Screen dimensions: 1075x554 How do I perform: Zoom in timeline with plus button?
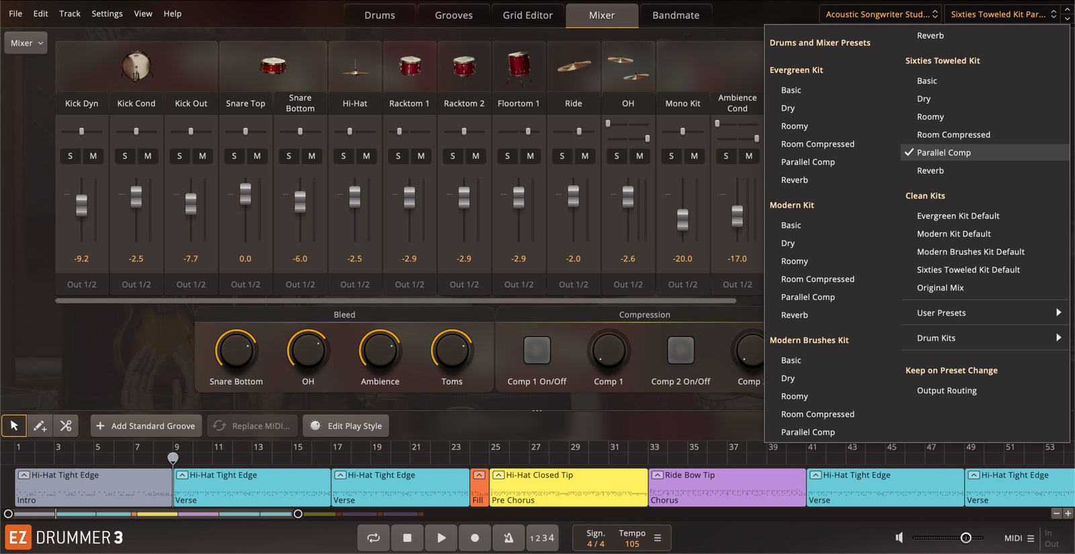(1068, 514)
